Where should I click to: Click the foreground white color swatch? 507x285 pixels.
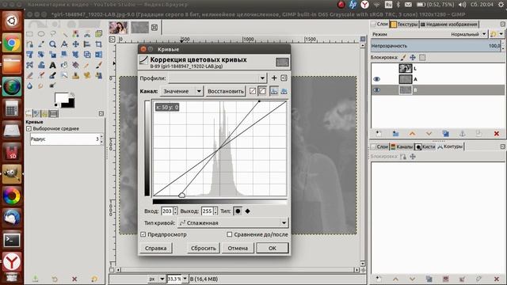tap(62, 97)
